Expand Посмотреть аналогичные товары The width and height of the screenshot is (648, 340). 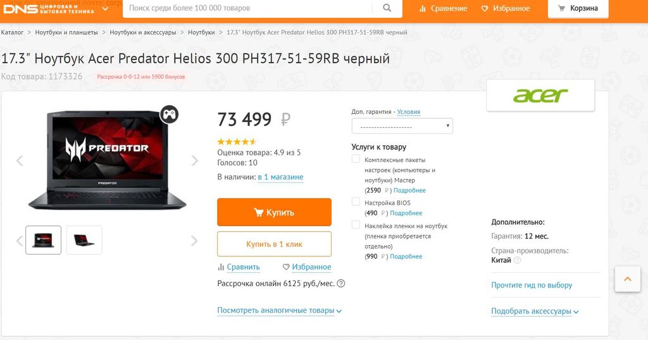pyautogui.click(x=279, y=311)
